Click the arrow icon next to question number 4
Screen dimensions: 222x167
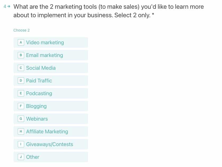click(9, 7)
